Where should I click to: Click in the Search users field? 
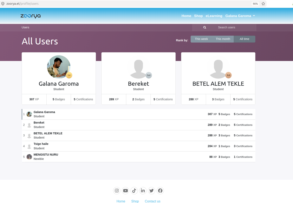(227, 27)
